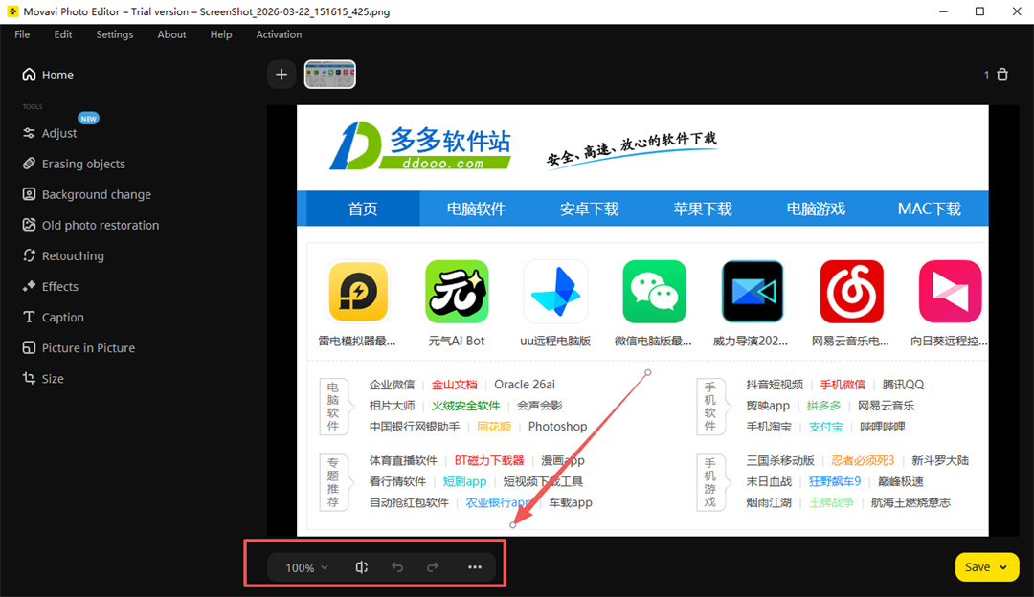1034x597 pixels.
Task: Open the Size tool
Action: 43,378
